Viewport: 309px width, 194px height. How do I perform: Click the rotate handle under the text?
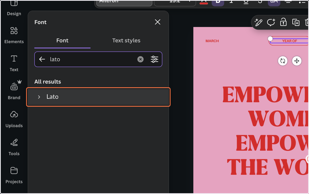283,61
